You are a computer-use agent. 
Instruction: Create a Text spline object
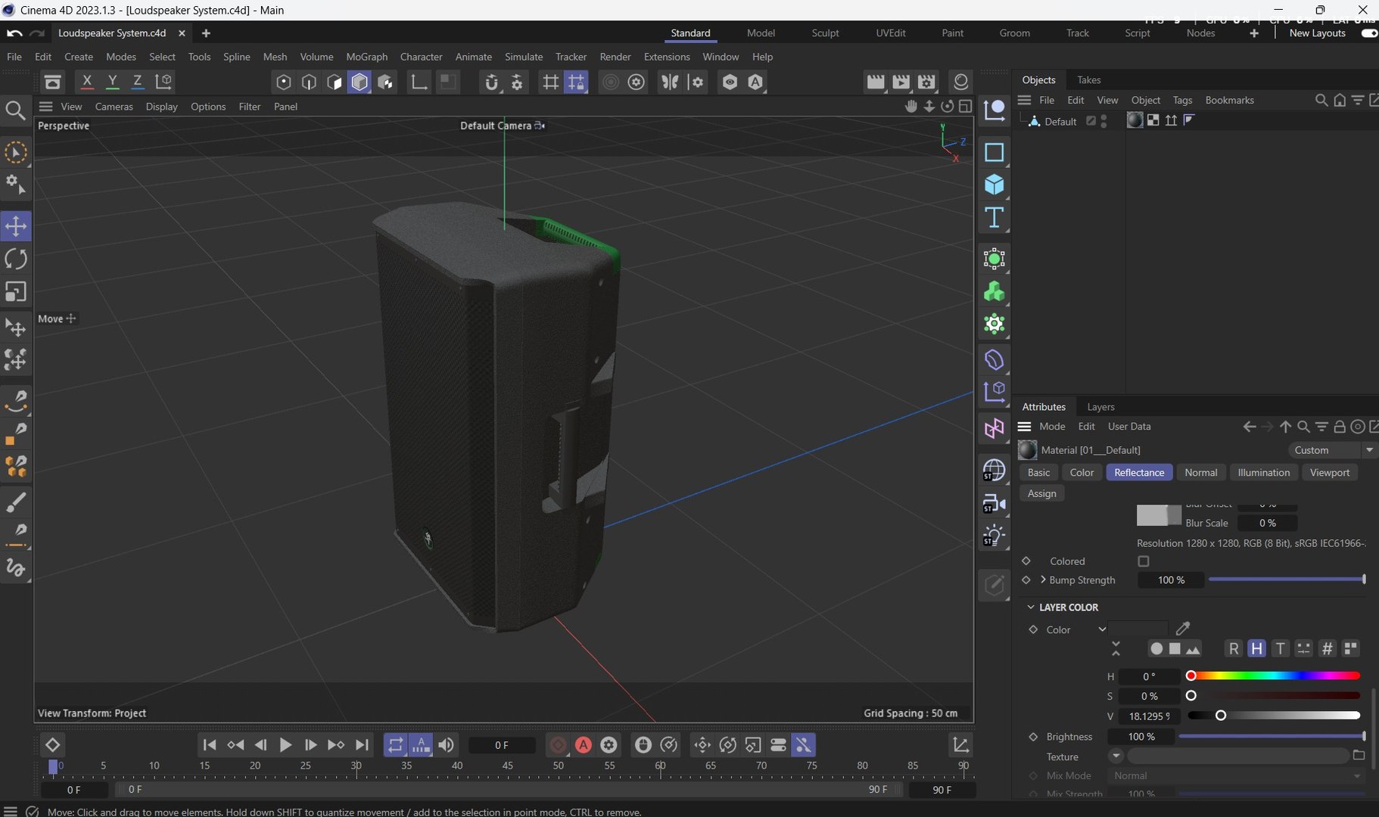click(x=994, y=218)
